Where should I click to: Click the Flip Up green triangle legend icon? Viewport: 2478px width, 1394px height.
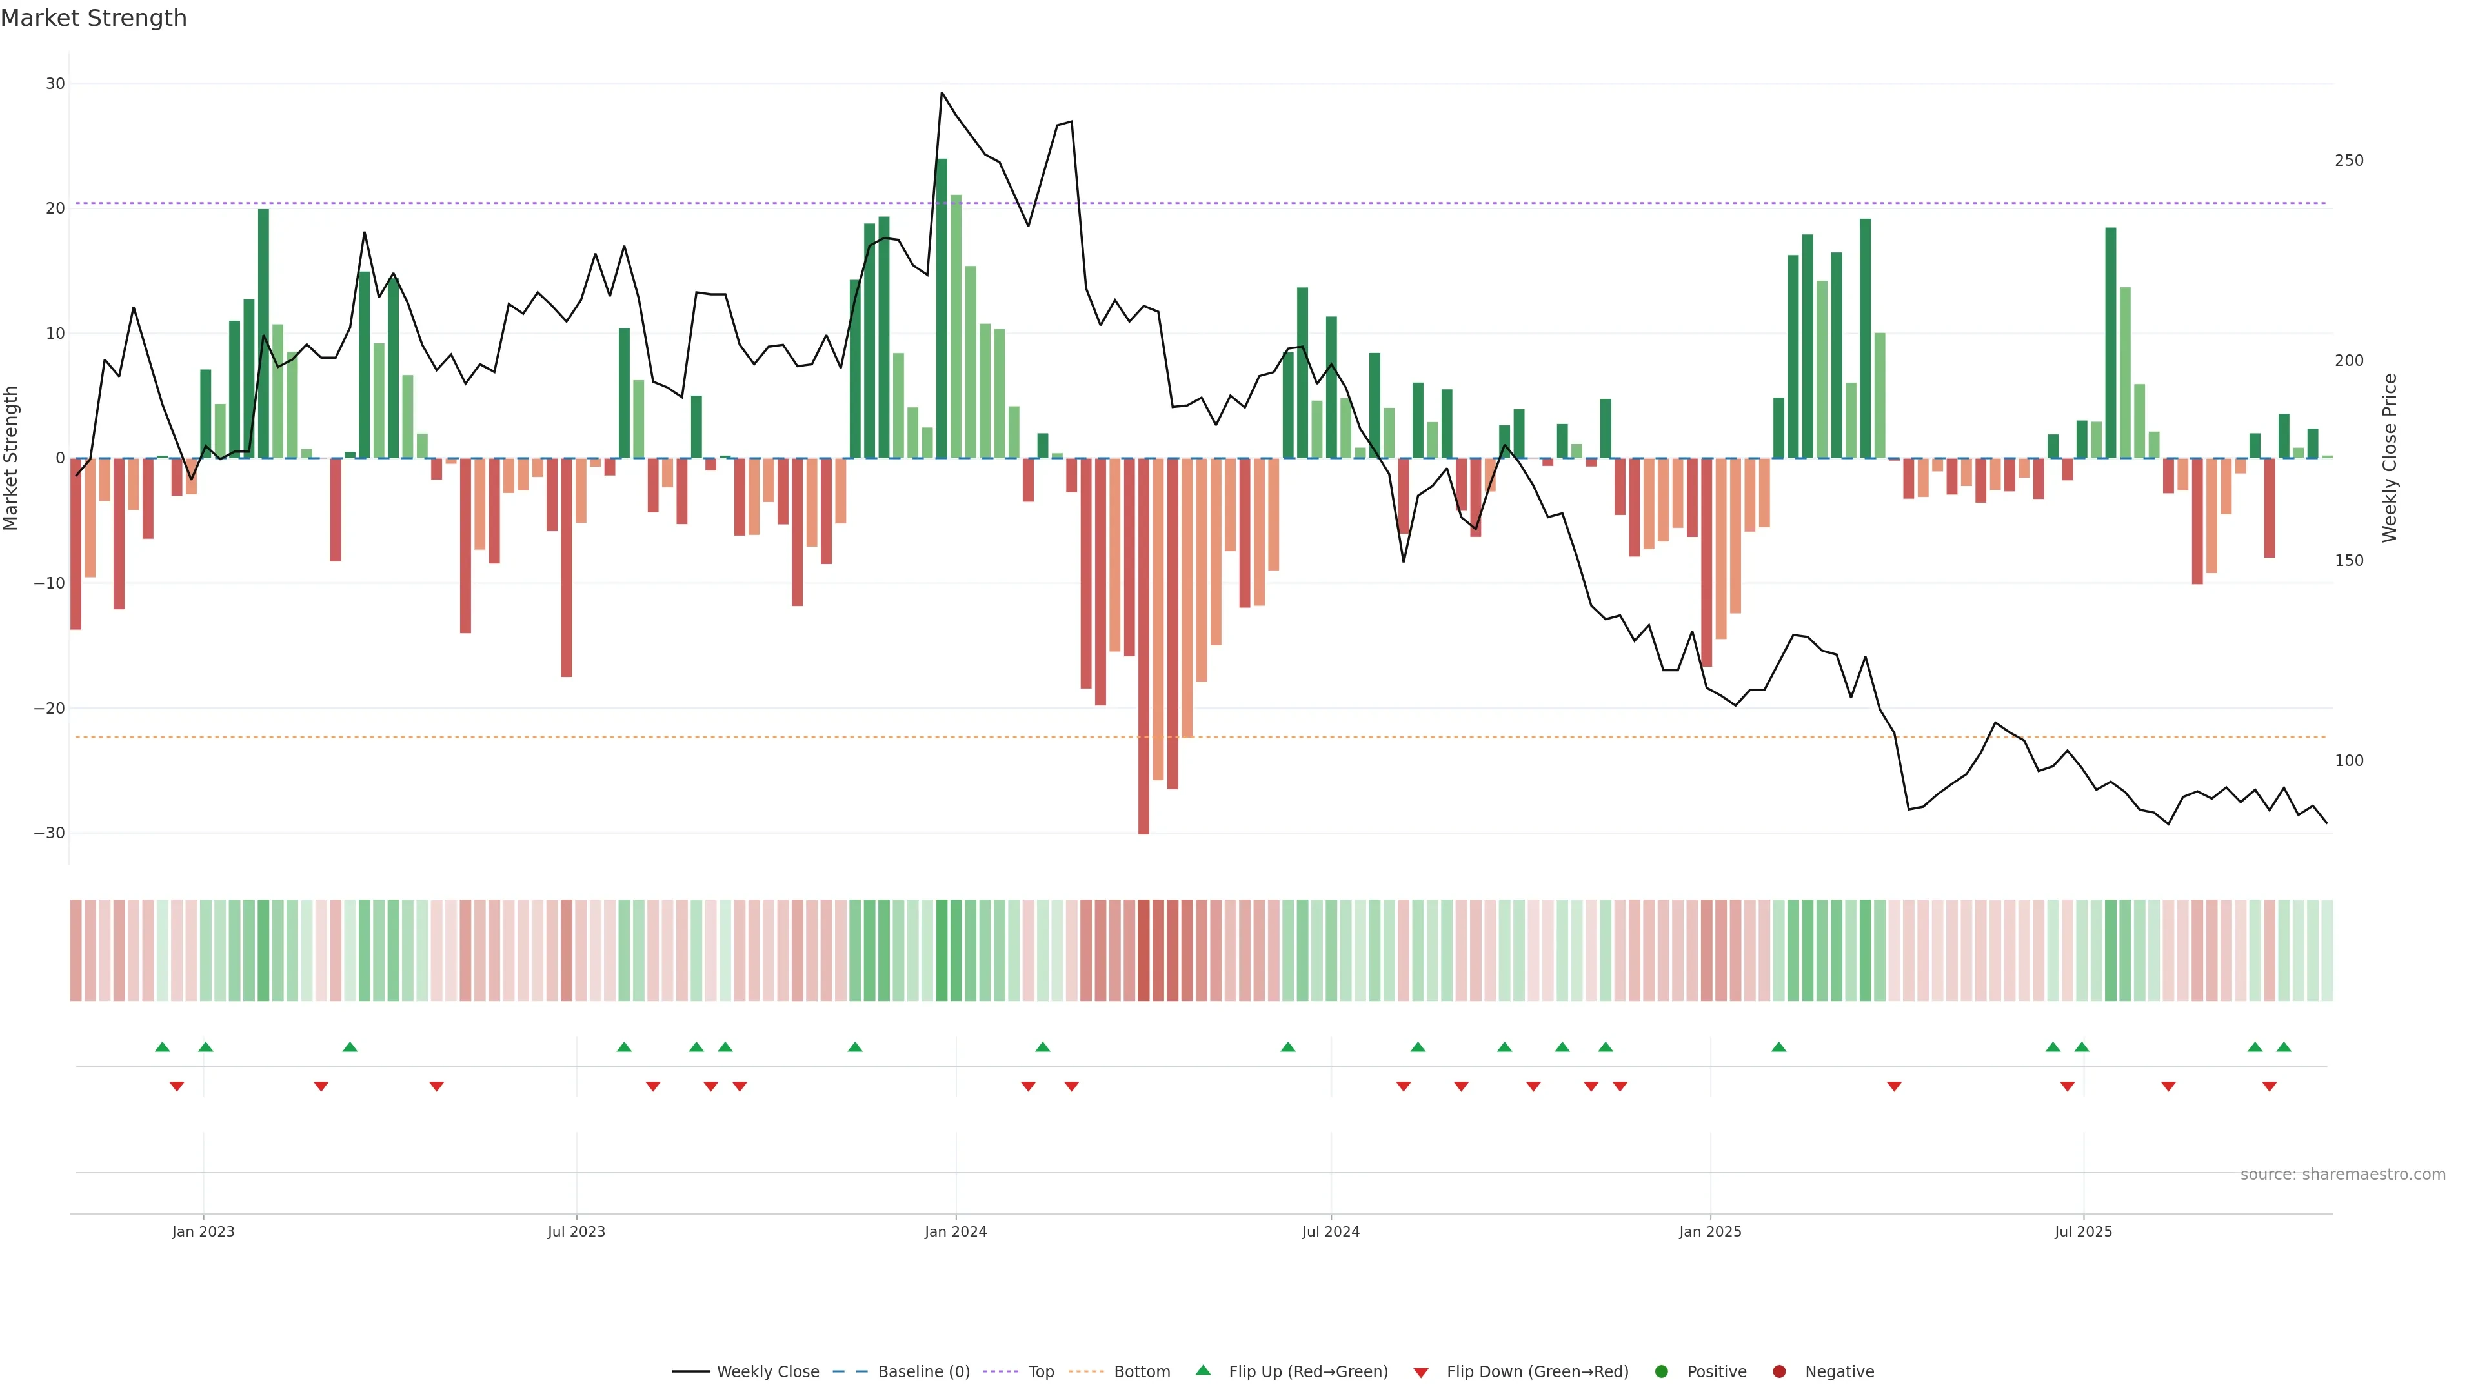point(1202,1371)
